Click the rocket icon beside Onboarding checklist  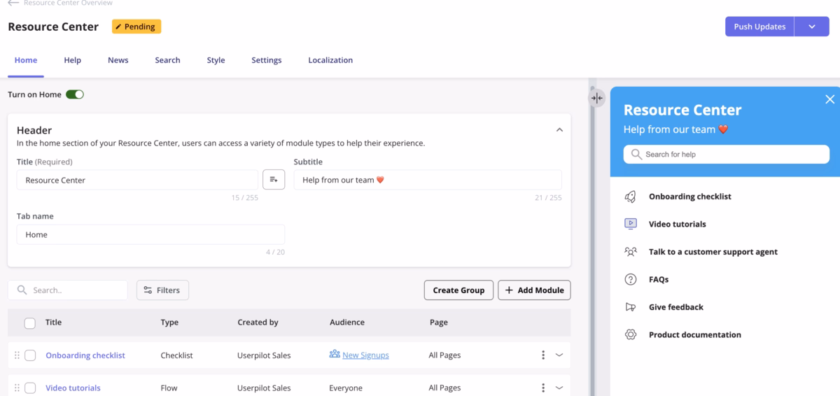pyautogui.click(x=631, y=197)
